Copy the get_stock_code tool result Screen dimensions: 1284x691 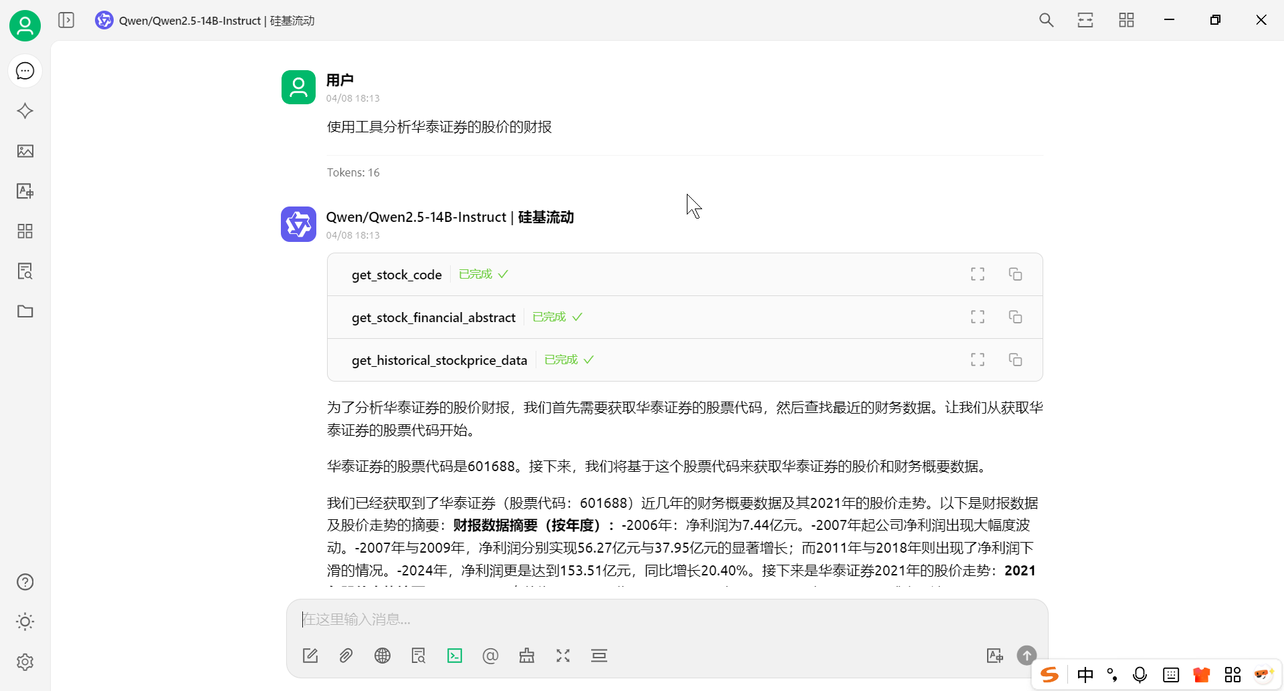[x=1015, y=274]
